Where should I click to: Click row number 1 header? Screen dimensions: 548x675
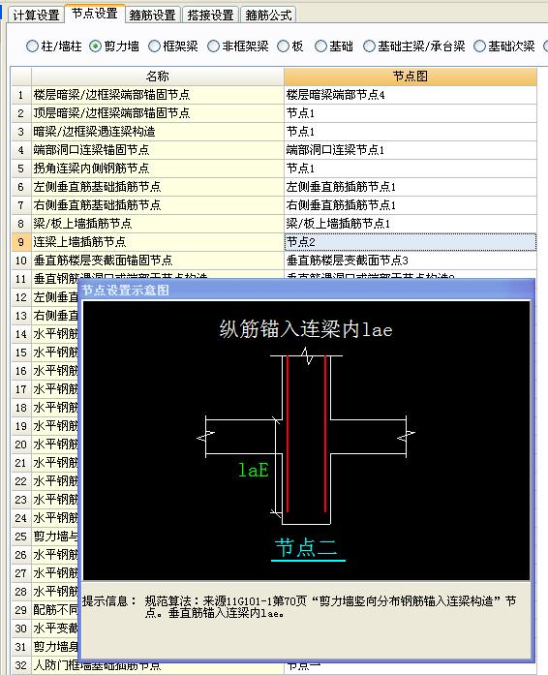click(x=20, y=95)
